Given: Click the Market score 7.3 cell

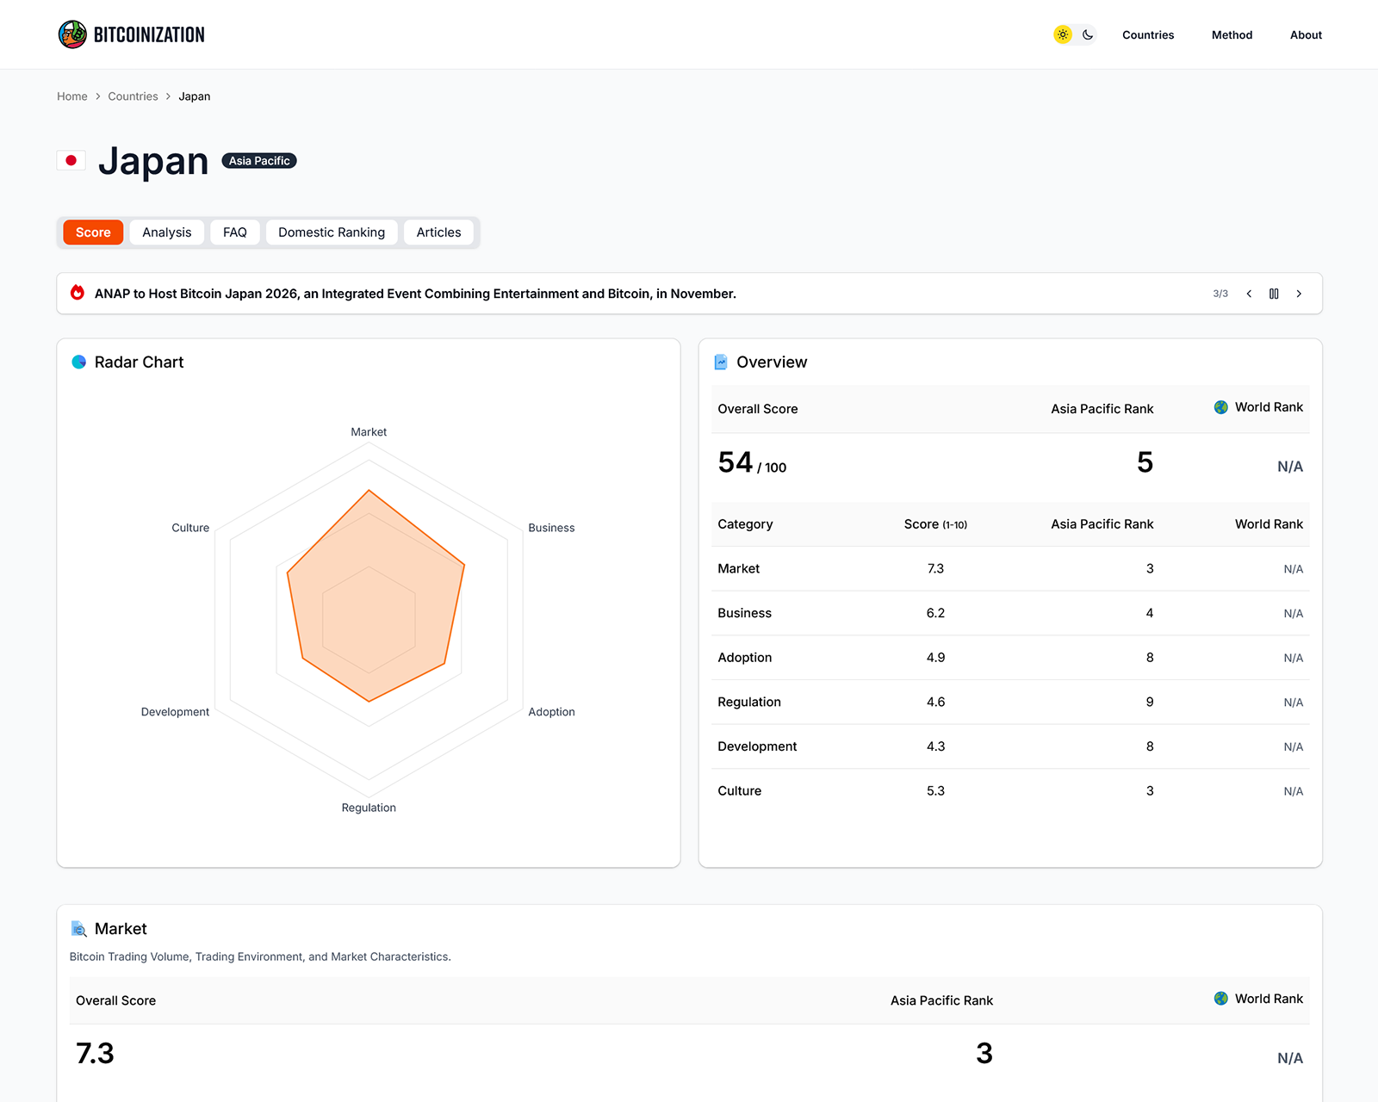Looking at the screenshot, I should point(935,569).
